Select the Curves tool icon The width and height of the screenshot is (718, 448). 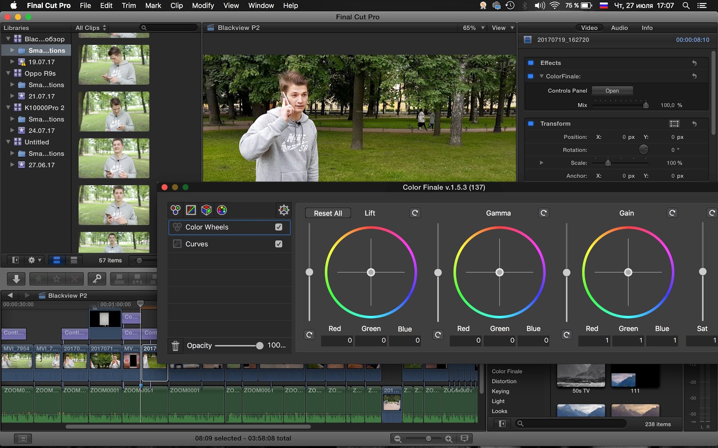[191, 210]
